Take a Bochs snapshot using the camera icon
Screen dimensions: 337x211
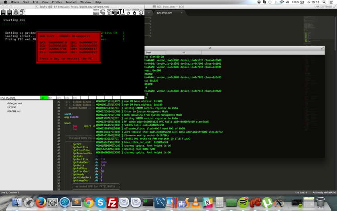click(x=115, y=12)
